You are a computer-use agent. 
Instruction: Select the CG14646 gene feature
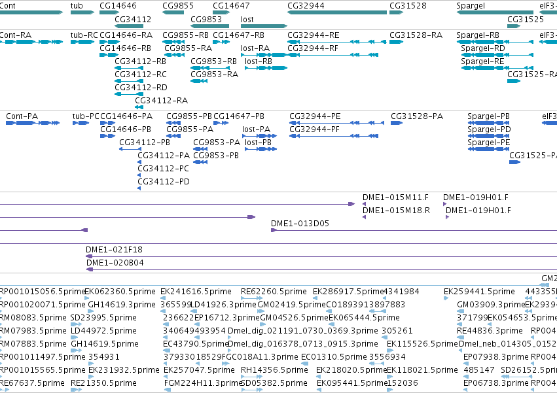[x=109, y=12]
